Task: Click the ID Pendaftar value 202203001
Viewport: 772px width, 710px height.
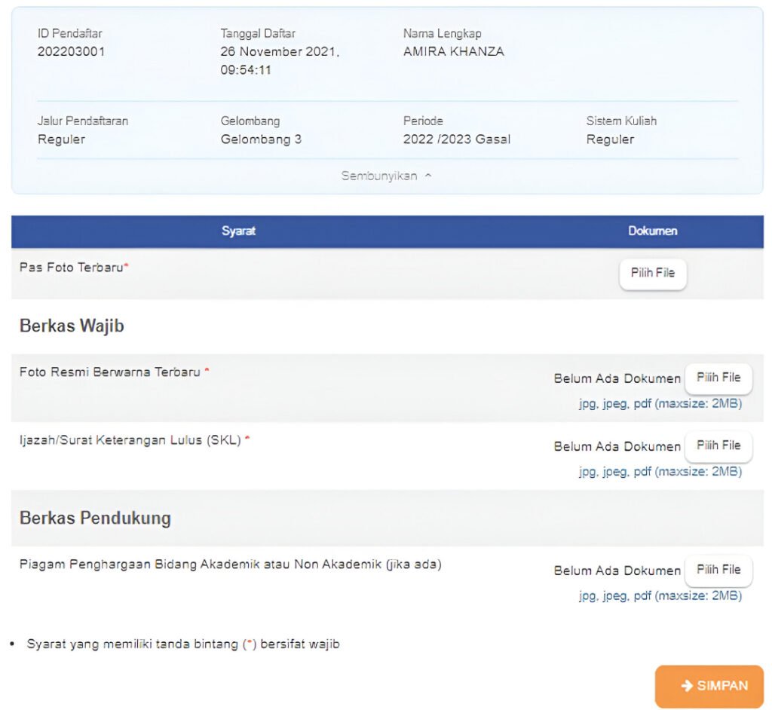Action: (72, 52)
